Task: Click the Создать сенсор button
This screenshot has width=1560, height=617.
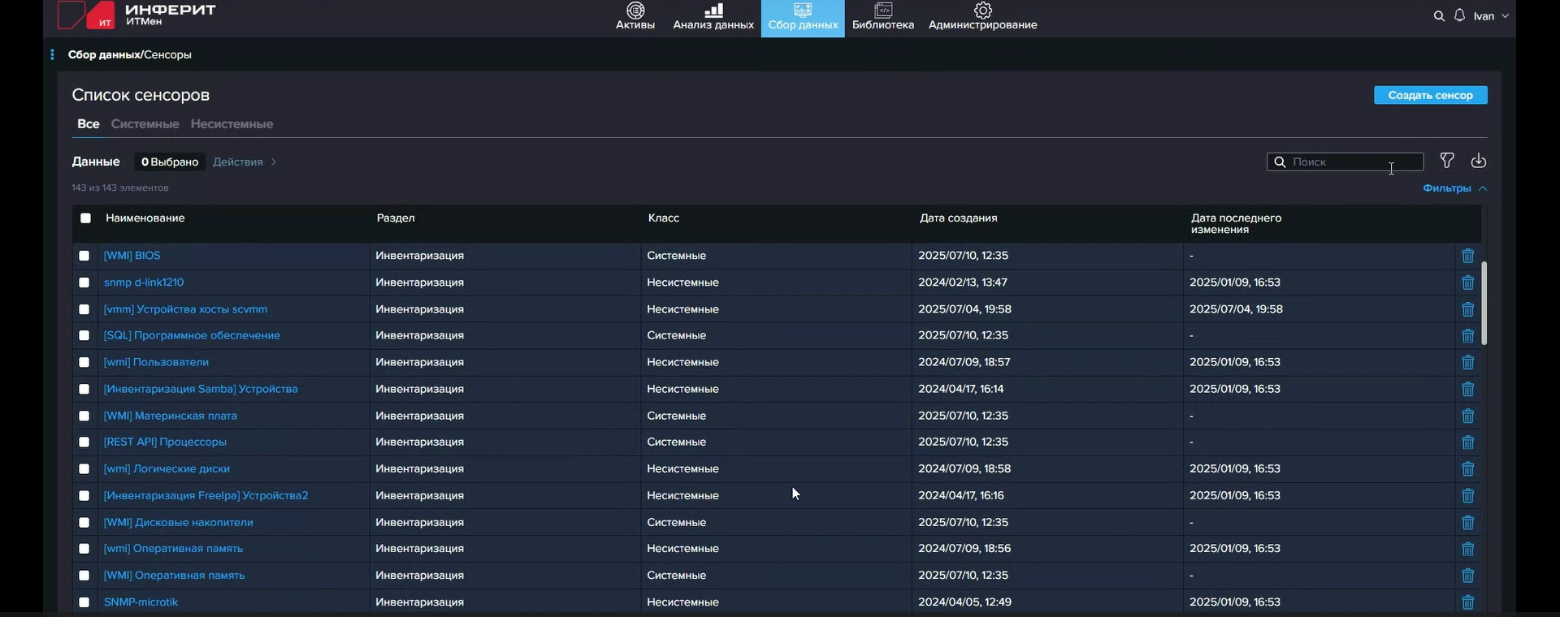Action: 1430,95
